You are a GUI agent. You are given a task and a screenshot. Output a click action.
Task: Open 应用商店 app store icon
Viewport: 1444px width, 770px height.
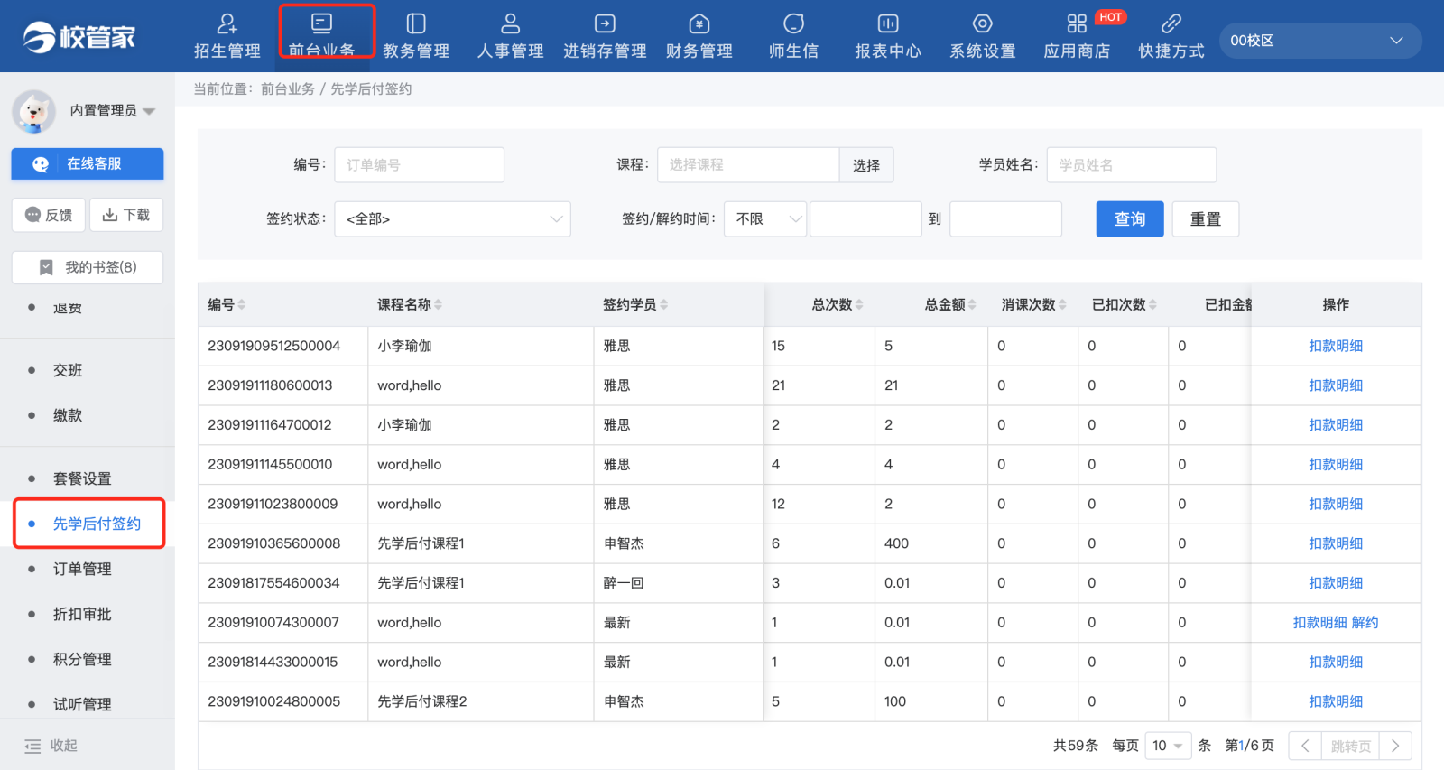pos(1077,23)
